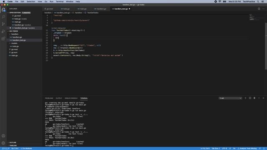Open macOS Notification Center icon

click(262, 2)
